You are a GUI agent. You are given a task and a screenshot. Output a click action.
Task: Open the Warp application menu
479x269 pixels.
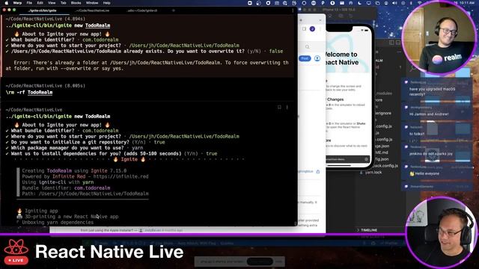click(x=17, y=3)
